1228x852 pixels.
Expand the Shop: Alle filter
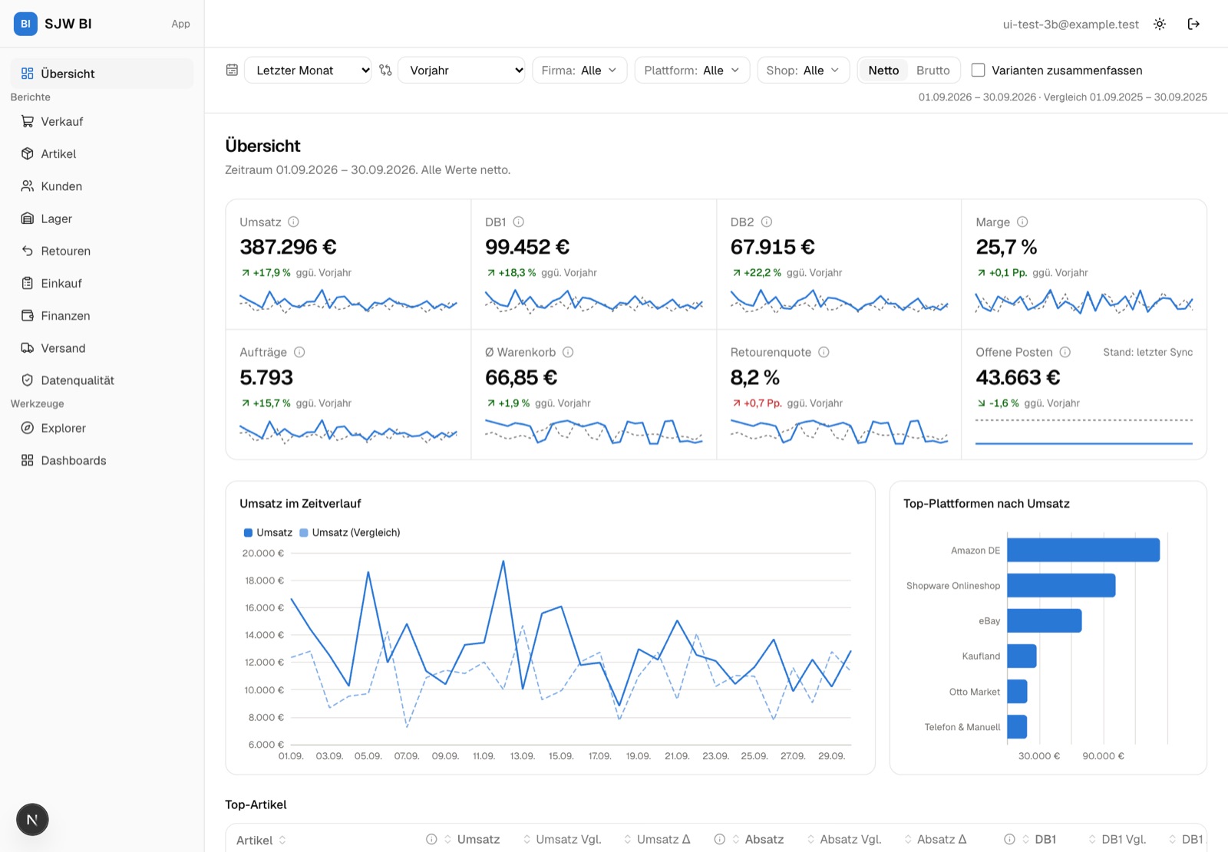click(x=803, y=70)
